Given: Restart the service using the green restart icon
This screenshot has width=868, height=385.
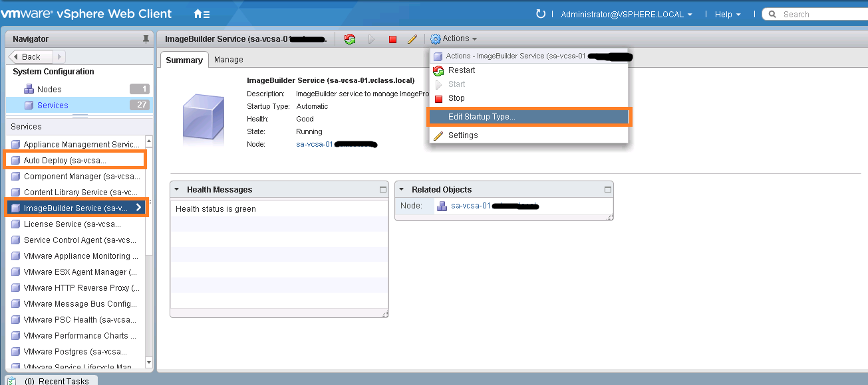Looking at the screenshot, I should 349,38.
